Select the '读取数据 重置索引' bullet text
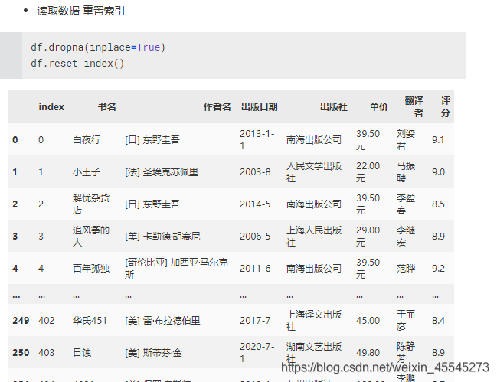 81,11
